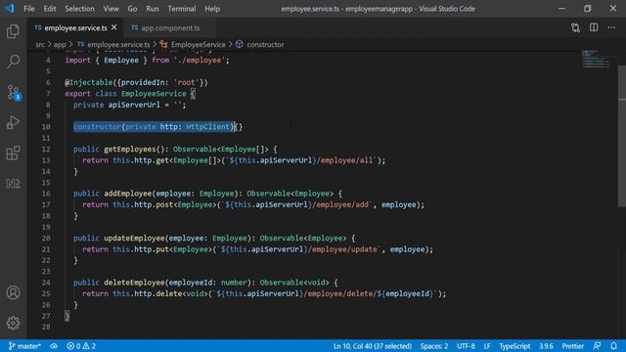The width and height of the screenshot is (626, 352).
Task: Click the code minimap preview
Action: [x=596, y=59]
